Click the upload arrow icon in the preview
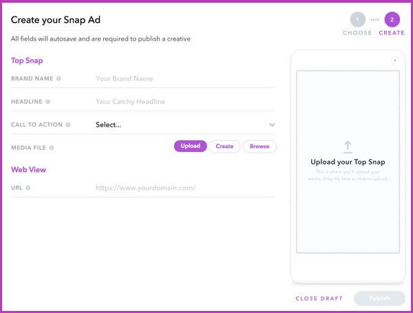Image resolution: width=413 pixels, height=313 pixels. (348, 147)
